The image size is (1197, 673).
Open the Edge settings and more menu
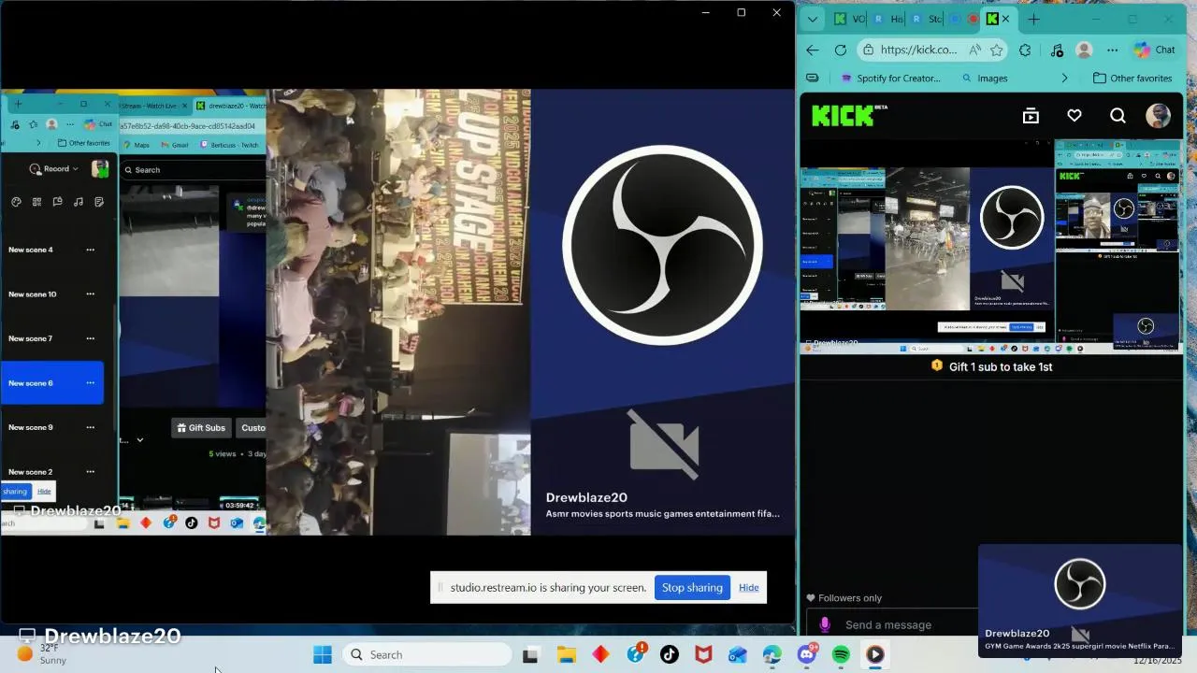[1112, 50]
